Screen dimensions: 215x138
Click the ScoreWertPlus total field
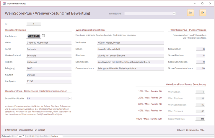[200, 119]
